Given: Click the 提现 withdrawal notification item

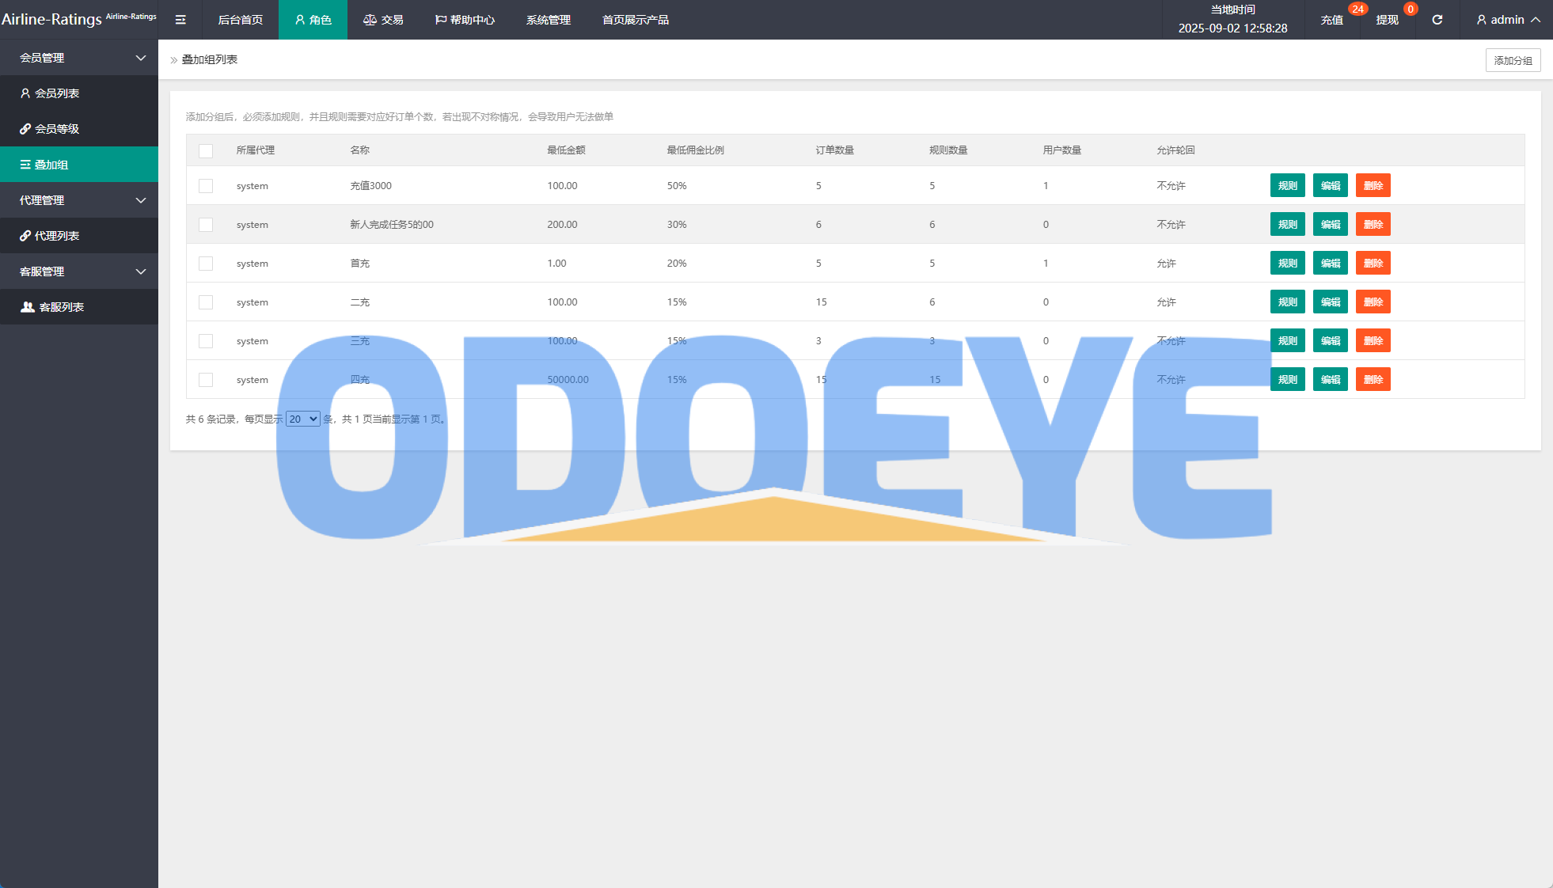Looking at the screenshot, I should click(x=1387, y=20).
